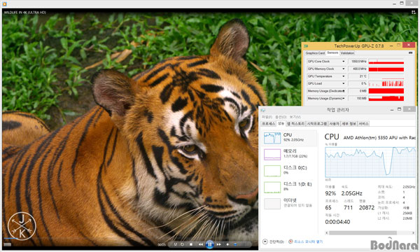Switch to the Validation tab

coord(347,53)
